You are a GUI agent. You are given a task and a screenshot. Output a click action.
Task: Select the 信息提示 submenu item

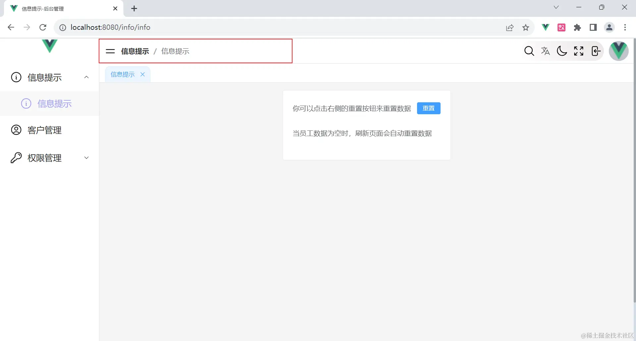coord(50,104)
